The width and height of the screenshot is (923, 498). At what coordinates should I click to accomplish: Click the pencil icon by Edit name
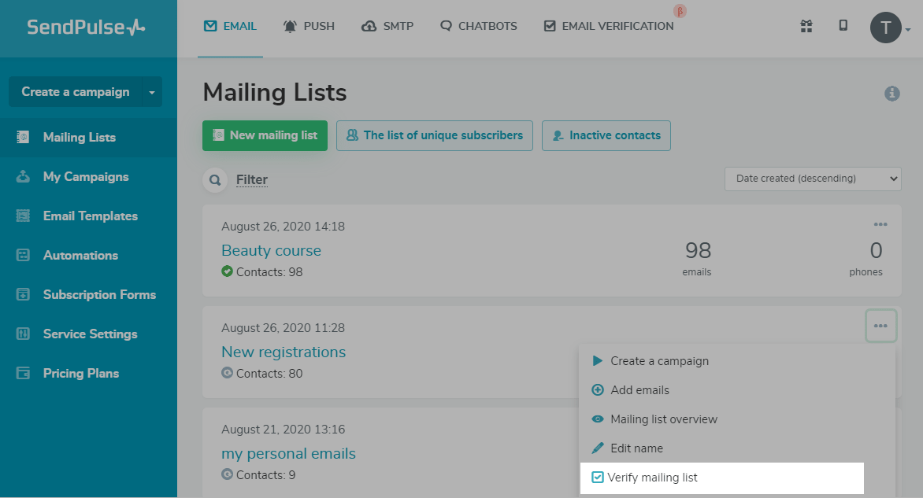598,448
